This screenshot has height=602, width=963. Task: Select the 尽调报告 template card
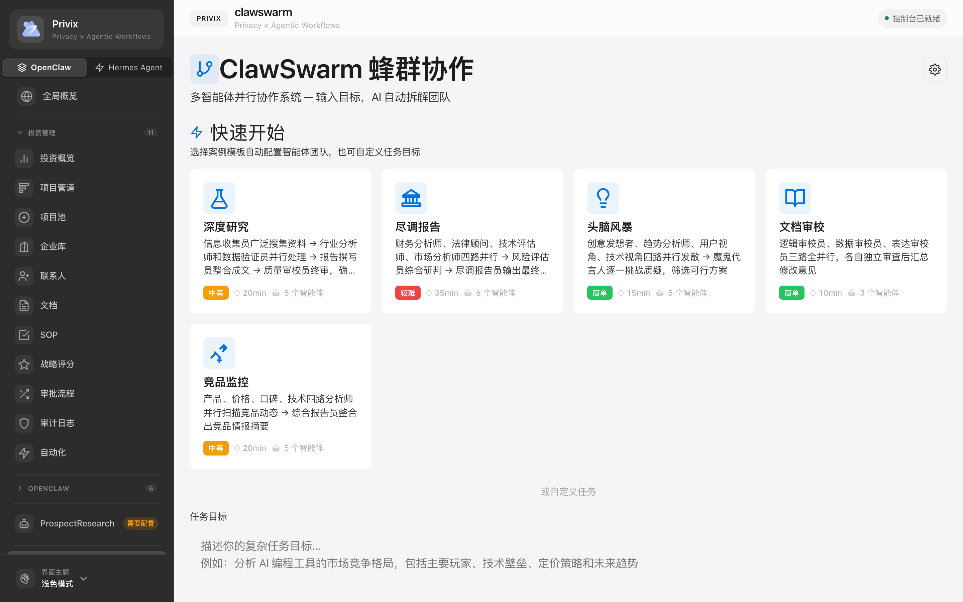pos(472,240)
